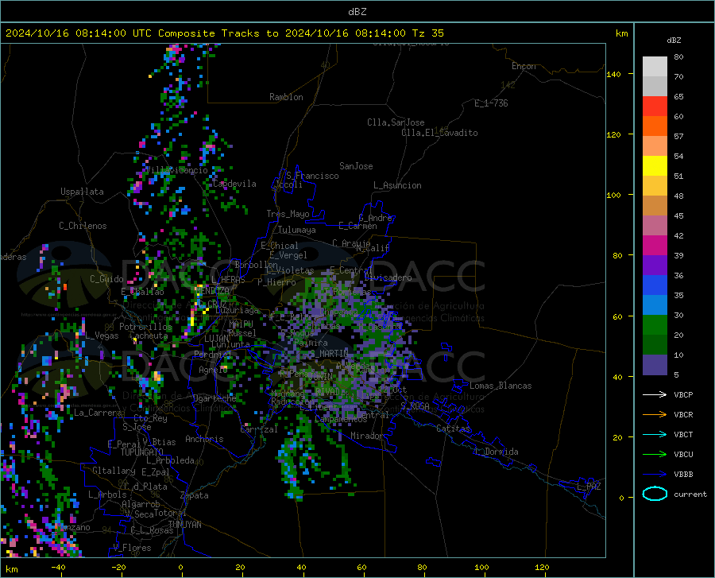Click the 'Mirador' map label
715x578 pixels.
367,436
